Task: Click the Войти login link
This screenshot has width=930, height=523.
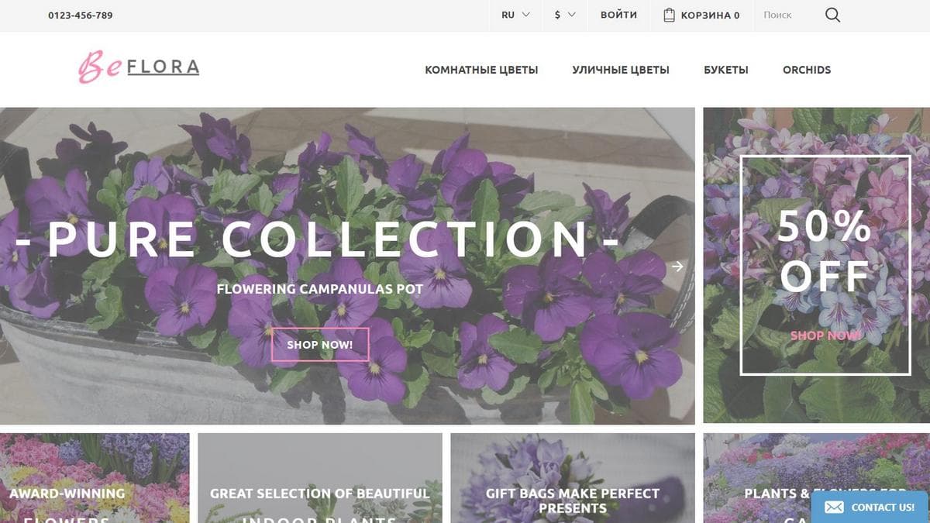Action: click(x=618, y=15)
